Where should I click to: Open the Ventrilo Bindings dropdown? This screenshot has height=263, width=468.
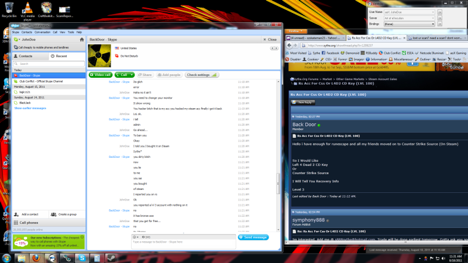coord(409,24)
